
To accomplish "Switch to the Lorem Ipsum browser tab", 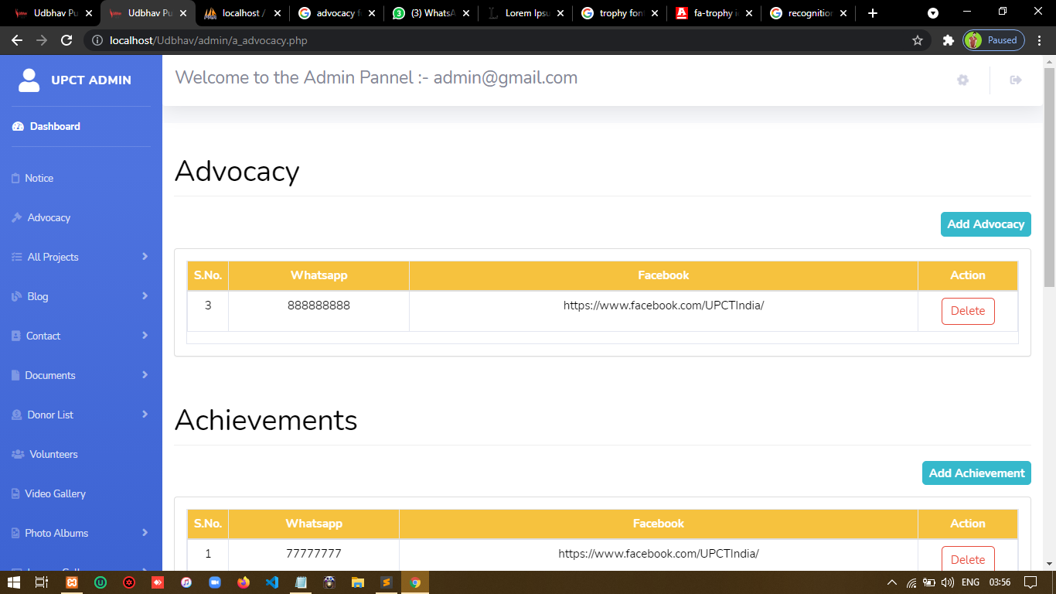I will point(525,13).
